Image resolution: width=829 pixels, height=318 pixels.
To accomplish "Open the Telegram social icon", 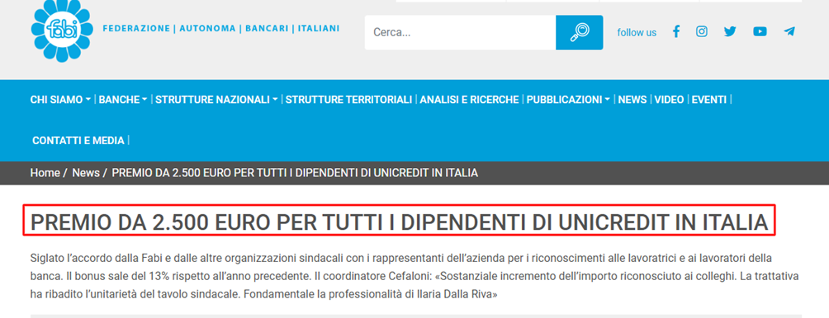I will pos(789,31).
